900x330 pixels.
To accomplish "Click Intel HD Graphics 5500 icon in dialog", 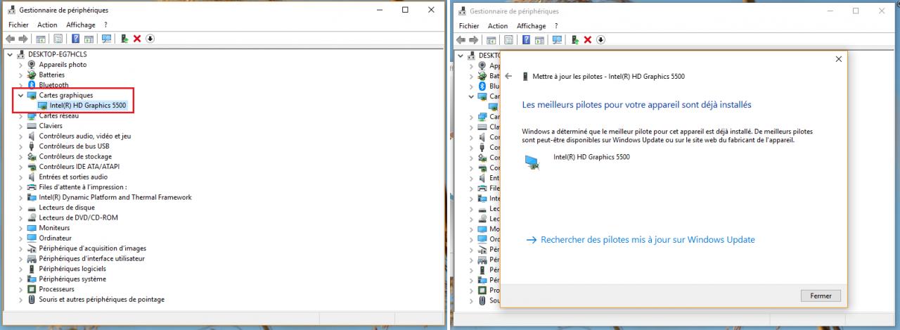I will 532,163.
